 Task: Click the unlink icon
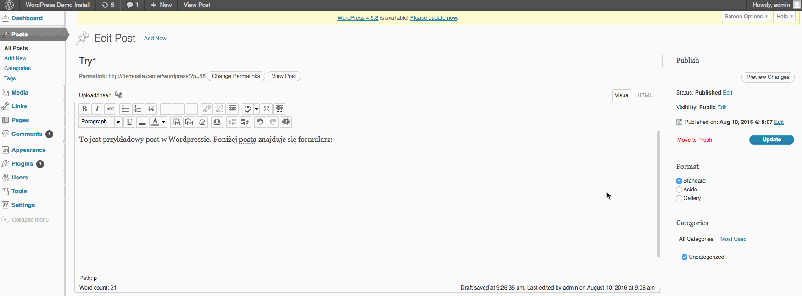(220, 109)
